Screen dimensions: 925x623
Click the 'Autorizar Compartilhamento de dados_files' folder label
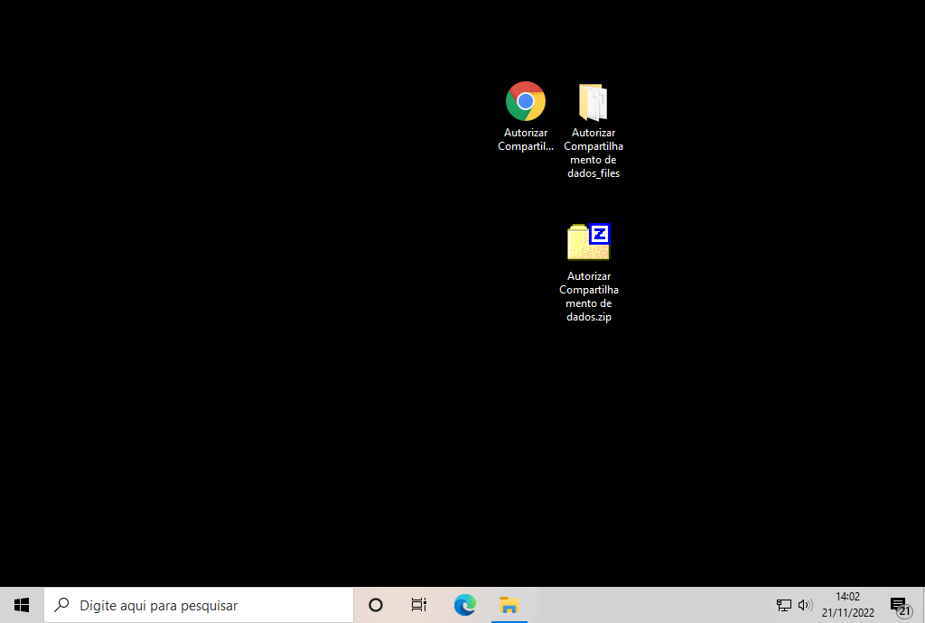[x=593, y=153]
